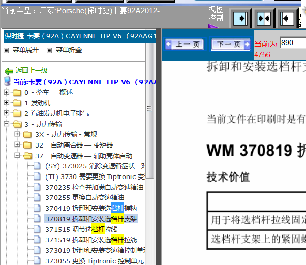Select tree label 37 - 自动变速器 — 辅助壳体启动
Image resolution: width=306 pixels, height=265 pixels.
83,156
